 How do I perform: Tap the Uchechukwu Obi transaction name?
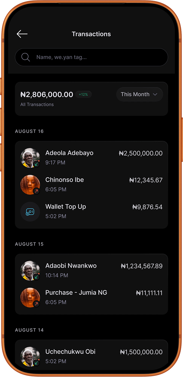(70, 352)
